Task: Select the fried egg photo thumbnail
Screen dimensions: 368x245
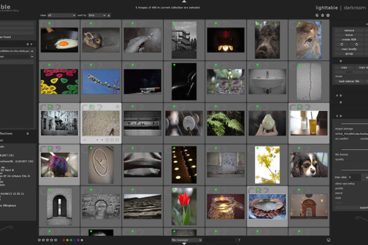Action: (59, 40)
